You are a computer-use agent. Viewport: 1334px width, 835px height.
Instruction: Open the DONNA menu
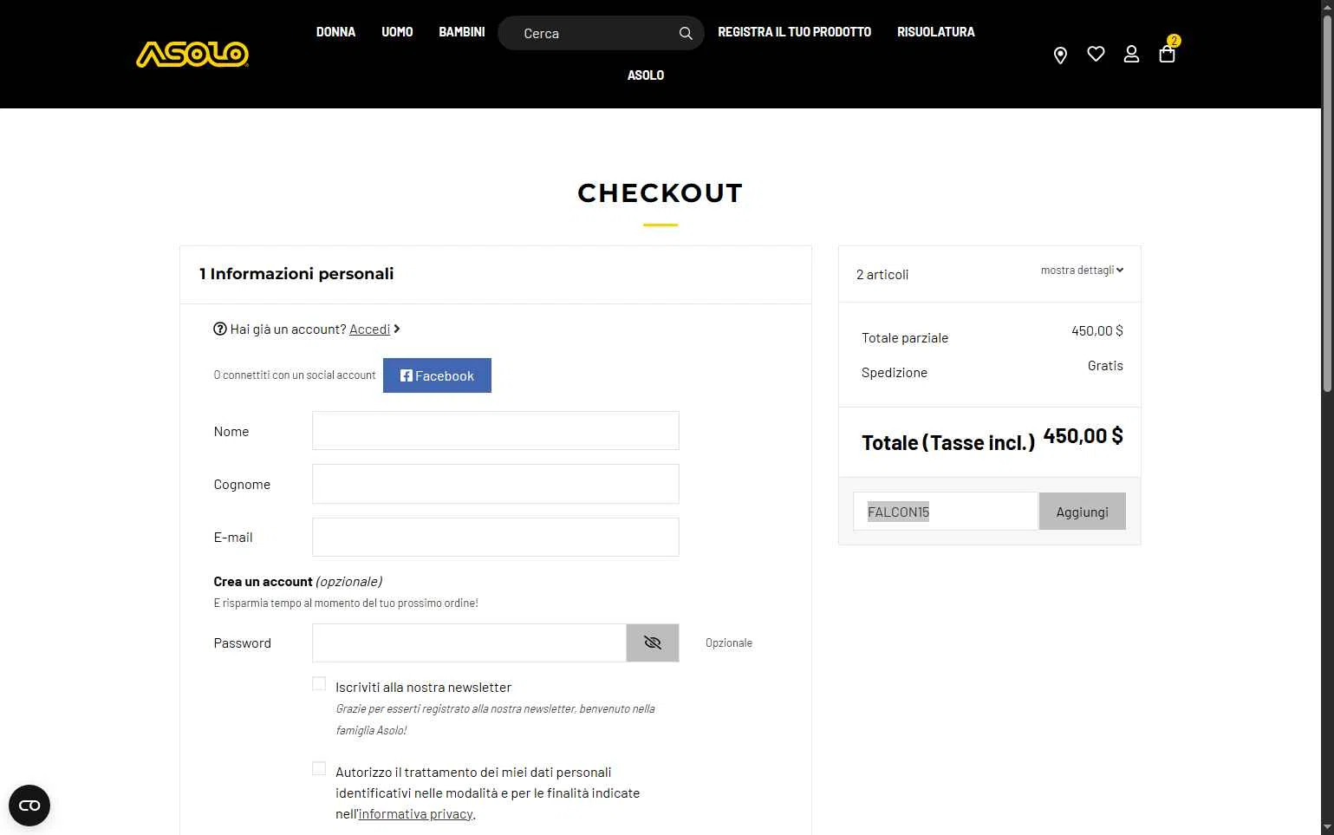pos(335,32)
